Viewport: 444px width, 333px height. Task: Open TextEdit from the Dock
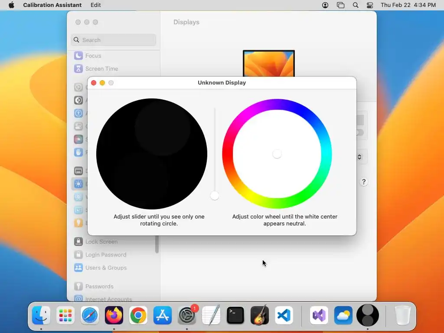click(211, 315)
